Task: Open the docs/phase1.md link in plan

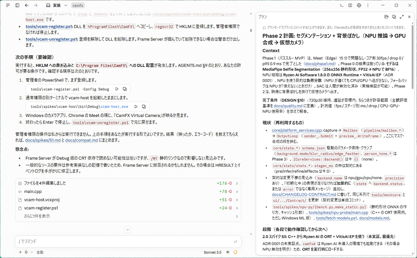Action: point(320,64)
